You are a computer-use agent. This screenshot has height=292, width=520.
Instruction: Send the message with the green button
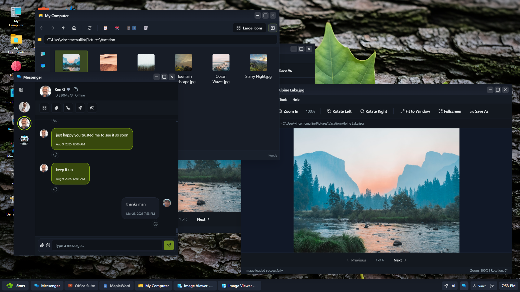[169, 245]
